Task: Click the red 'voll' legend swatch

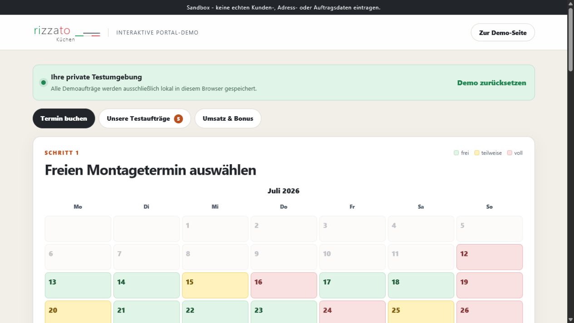Action: tap(510, 153)
